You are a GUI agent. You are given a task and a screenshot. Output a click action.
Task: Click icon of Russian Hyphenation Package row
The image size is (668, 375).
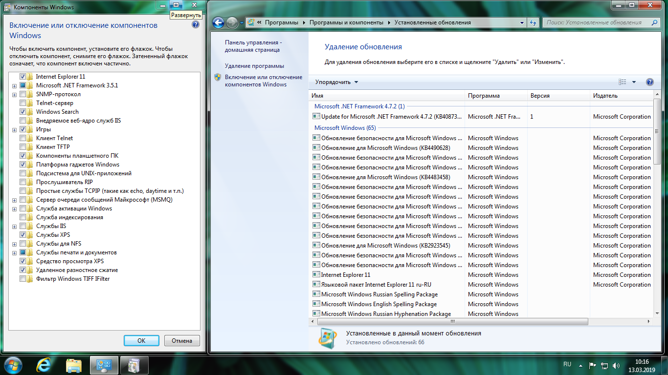click(316, 314)
